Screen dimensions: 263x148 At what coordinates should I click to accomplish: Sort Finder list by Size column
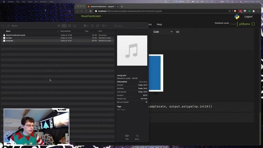[x=87, y=31]
